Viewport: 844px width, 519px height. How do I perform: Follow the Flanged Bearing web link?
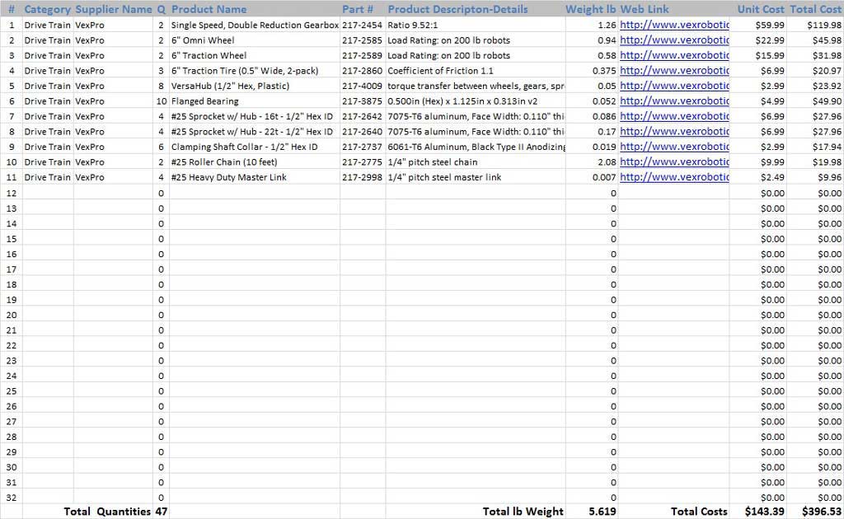tap(673, 101)
